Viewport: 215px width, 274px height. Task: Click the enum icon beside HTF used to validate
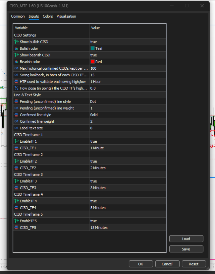[x=17, y=82]
